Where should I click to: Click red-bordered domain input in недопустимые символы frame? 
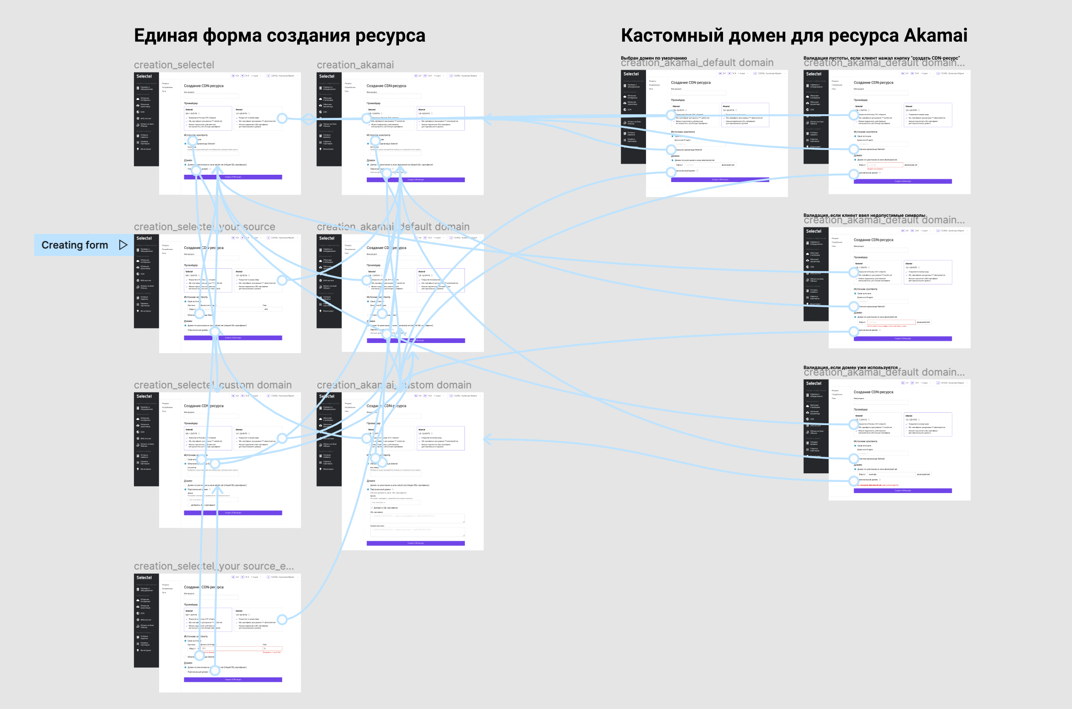891,322
